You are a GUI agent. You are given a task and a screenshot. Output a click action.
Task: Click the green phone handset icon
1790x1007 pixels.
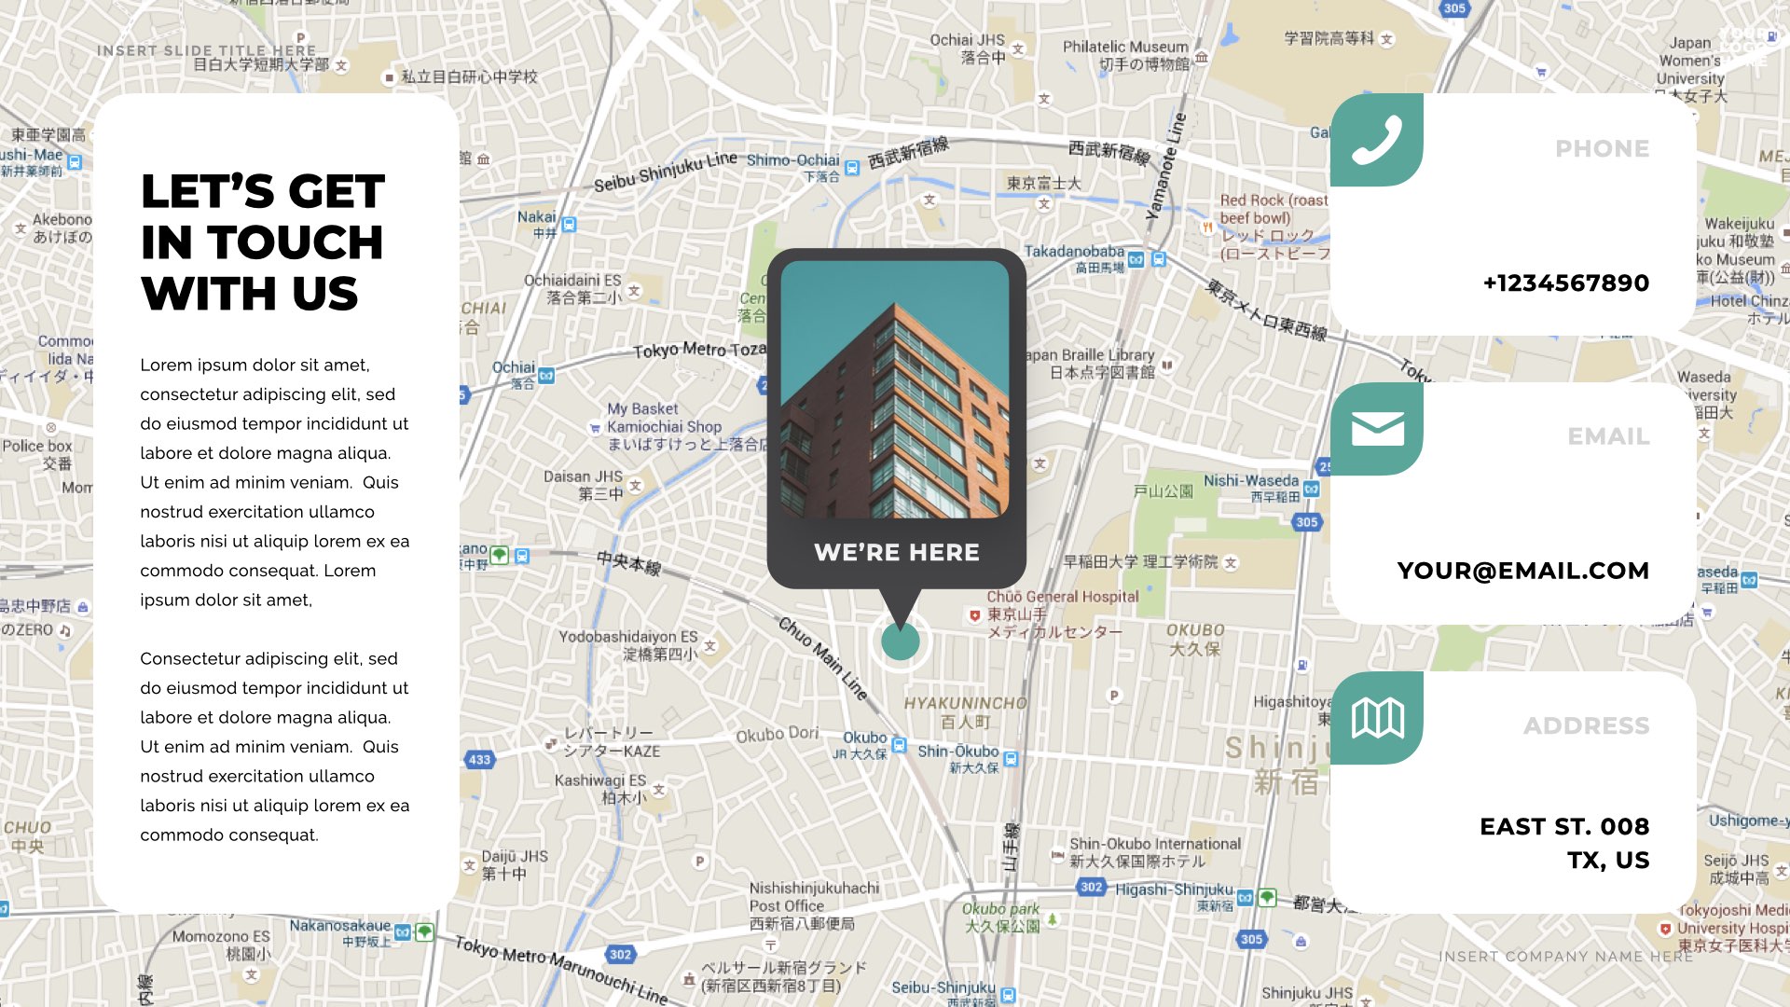coord(1376,140)
